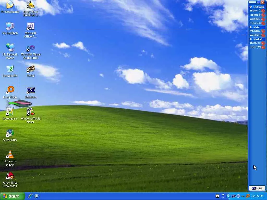This screenshot has width=267, height=200.
Task: Open the language bar options arrow
Action: 223,197
